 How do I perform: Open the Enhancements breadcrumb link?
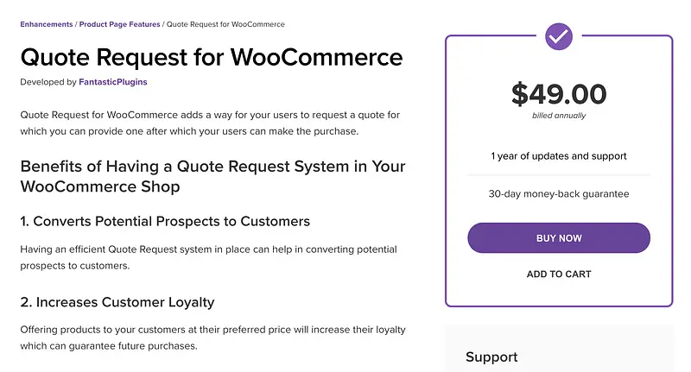pyautogui.click(x=48, y=24)
